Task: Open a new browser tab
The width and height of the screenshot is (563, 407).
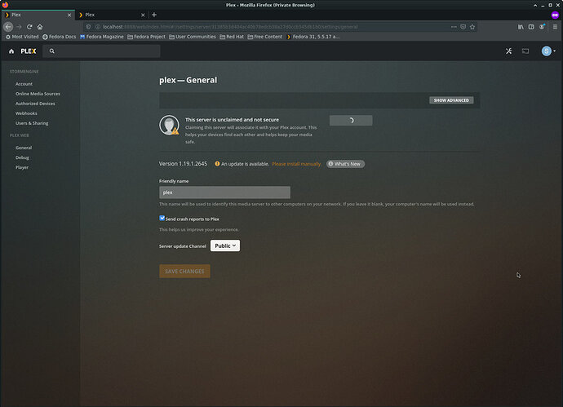Action: pos(154,15)
